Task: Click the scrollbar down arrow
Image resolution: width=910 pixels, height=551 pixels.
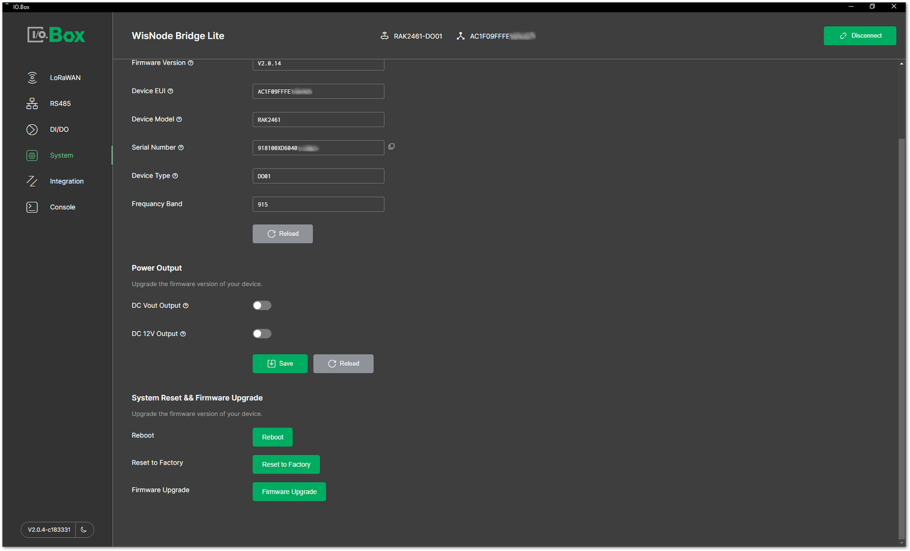Action: tap(901, 543)
